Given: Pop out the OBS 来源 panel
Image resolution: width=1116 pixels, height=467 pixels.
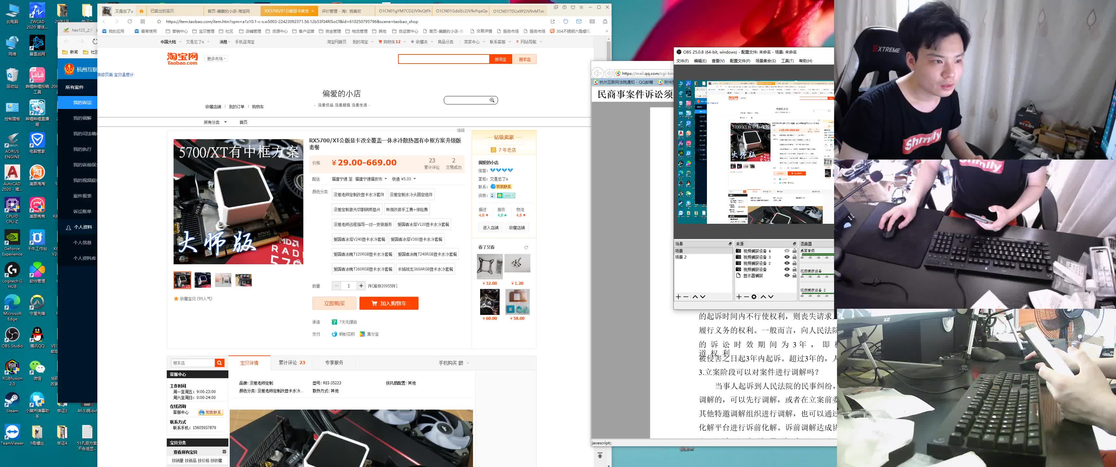Looking at the screenshot, I should (794, 244).
